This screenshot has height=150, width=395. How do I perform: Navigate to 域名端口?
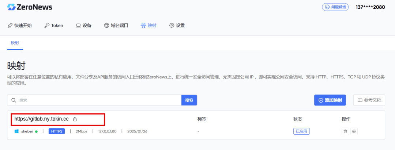(116, 26)
